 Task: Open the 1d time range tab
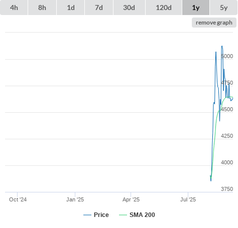(x=71, y=8)
